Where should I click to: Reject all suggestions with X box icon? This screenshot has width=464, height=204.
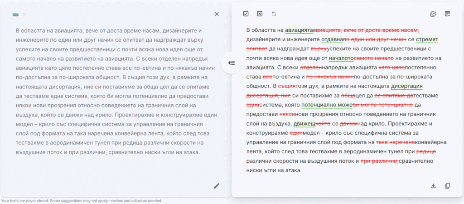point(260,14)
